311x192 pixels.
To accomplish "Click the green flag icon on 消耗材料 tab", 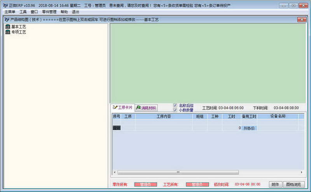I will pos(138,107).
